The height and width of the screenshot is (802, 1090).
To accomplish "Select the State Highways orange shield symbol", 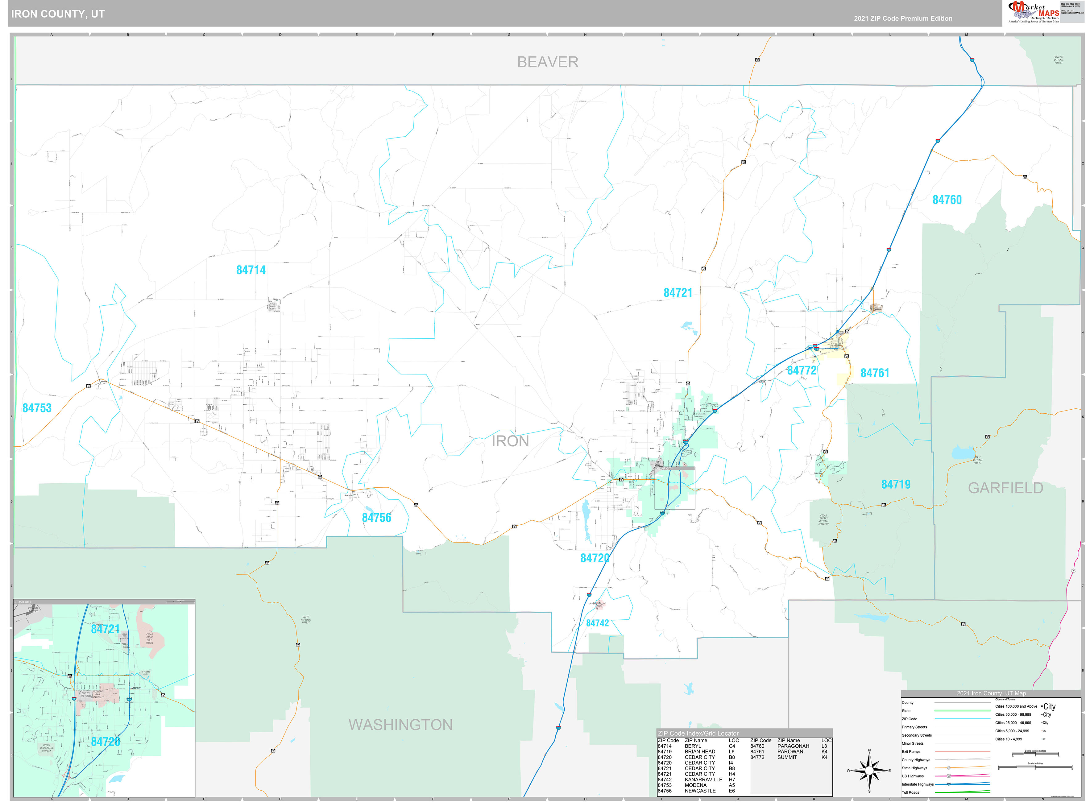I will pos(949,768).
